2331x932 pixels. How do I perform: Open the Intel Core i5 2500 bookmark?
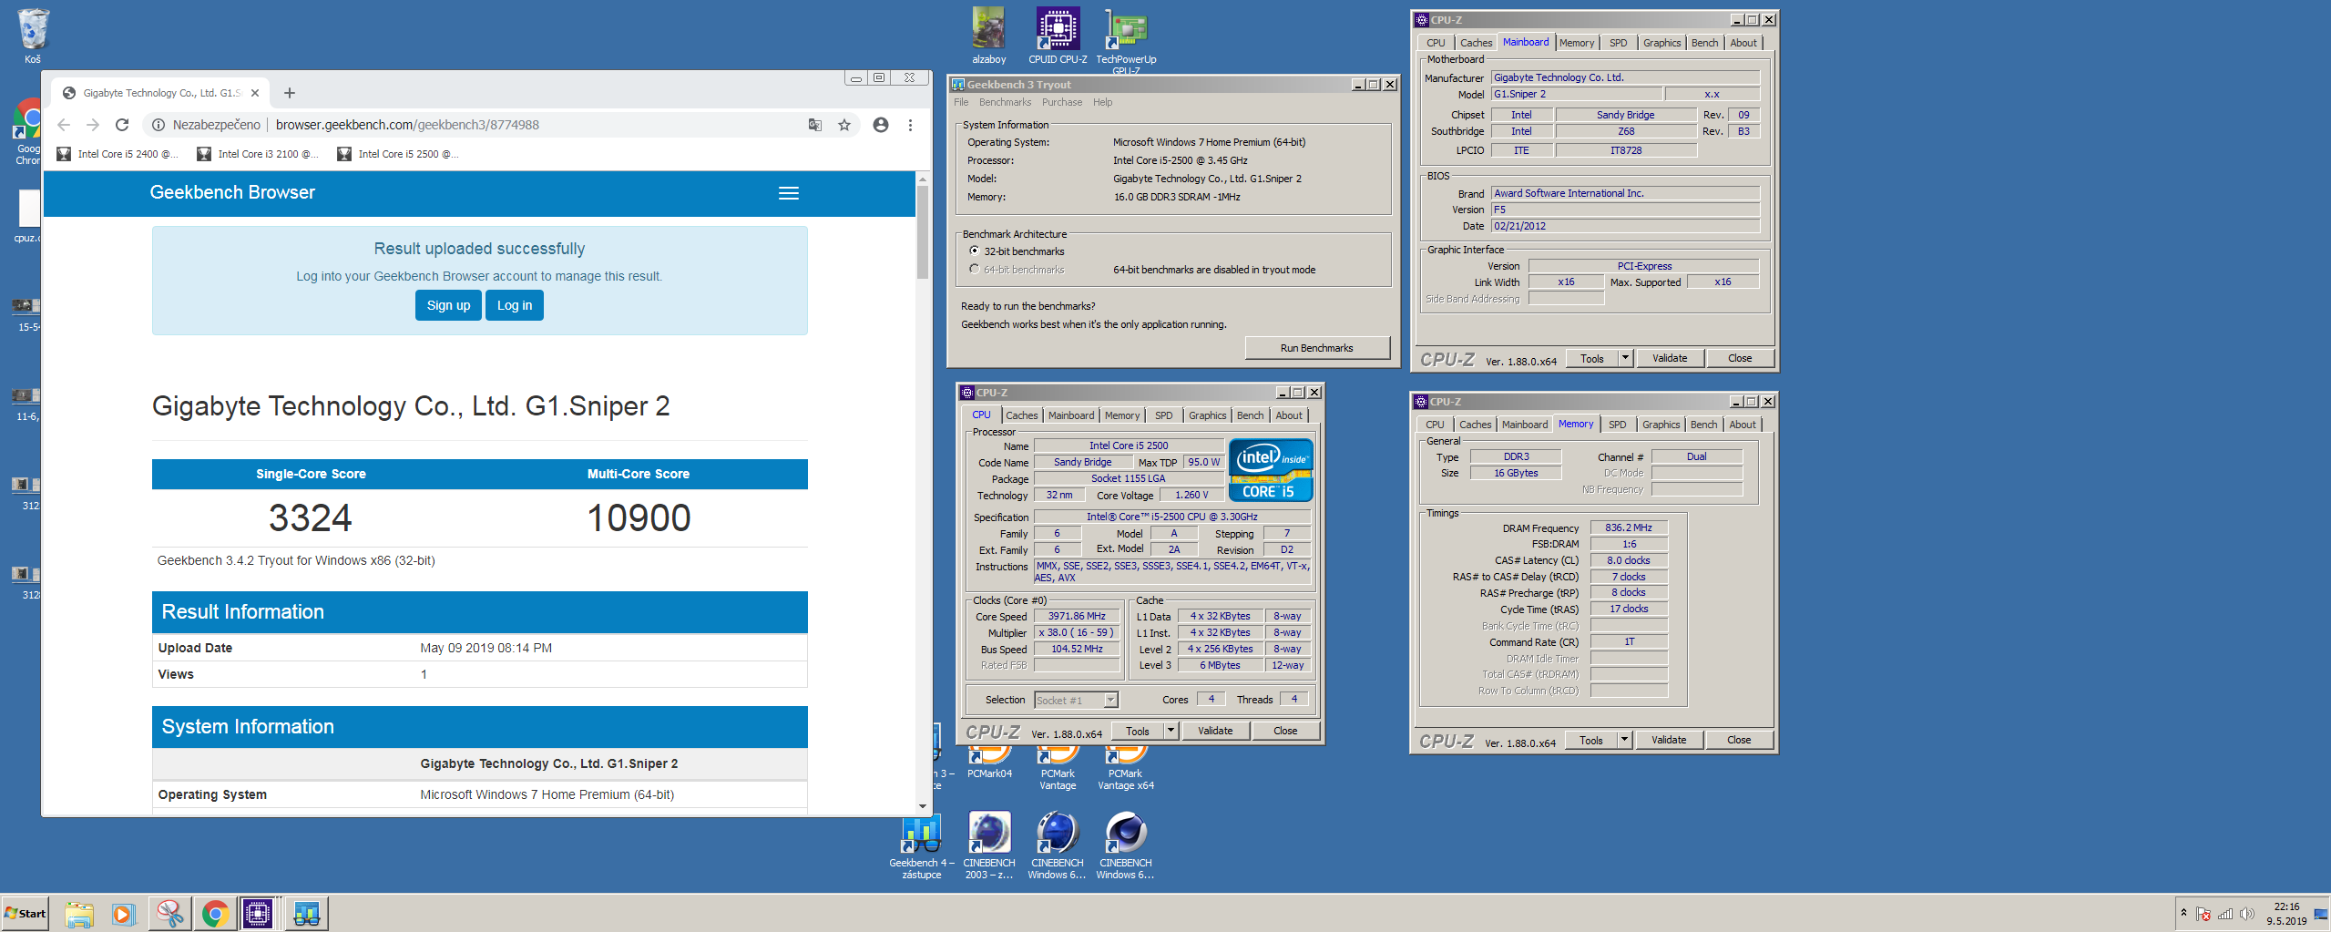pyautogui.click(x=398, y=154)
